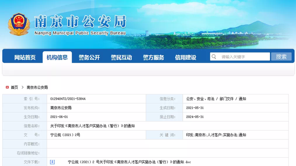The width and height of the screenshot is (296, 166).
Task: Click the 文件下载 label
Action: (x=31, y=162)
